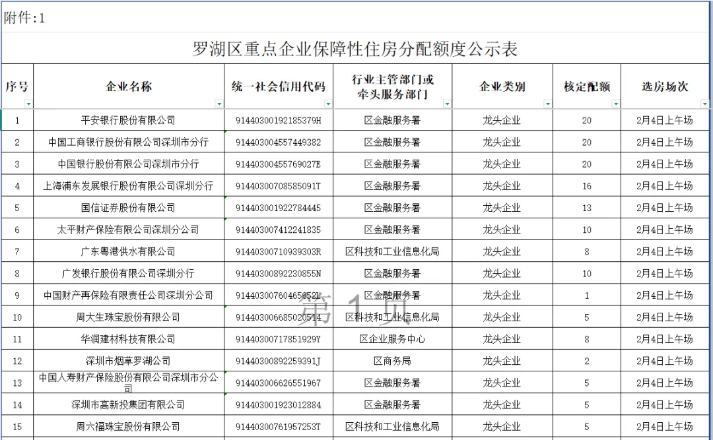Image resolution: width=713 pixels, height=440 pixels.
Task: Open the 企业类别 column filter dropdown
Action: (x=548, y=104)
